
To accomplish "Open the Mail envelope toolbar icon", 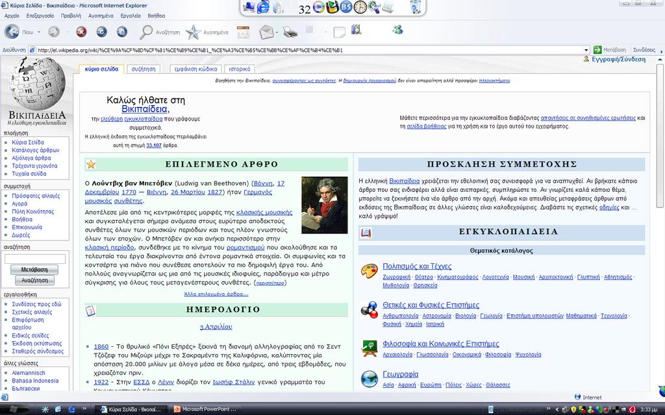I will pyautogui.click(x=266, y=32).
